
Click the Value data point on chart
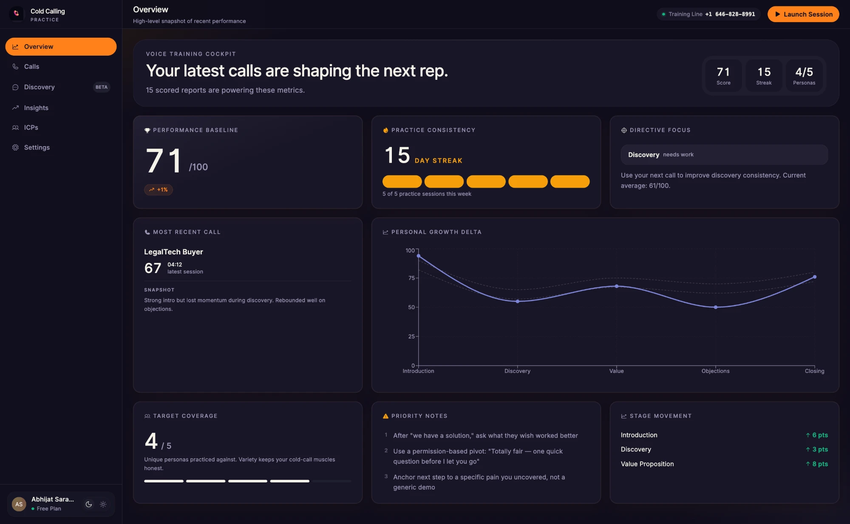click(x=617, y=286)
